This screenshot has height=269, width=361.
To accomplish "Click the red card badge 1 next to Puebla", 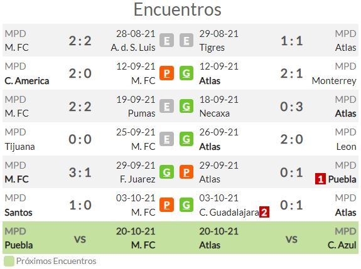I will 320,179.
